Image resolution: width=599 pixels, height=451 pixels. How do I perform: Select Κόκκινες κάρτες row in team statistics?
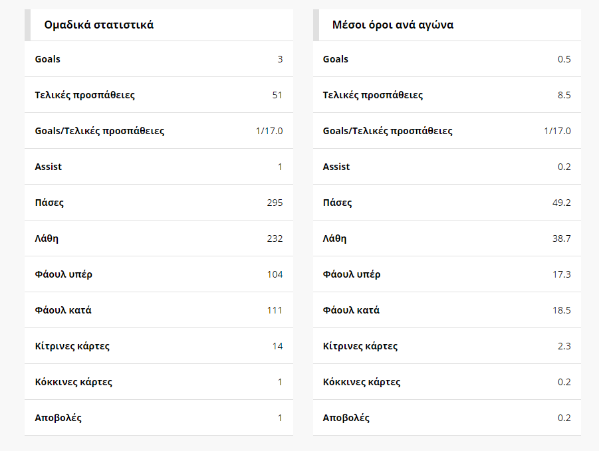[x=159, y=382]
